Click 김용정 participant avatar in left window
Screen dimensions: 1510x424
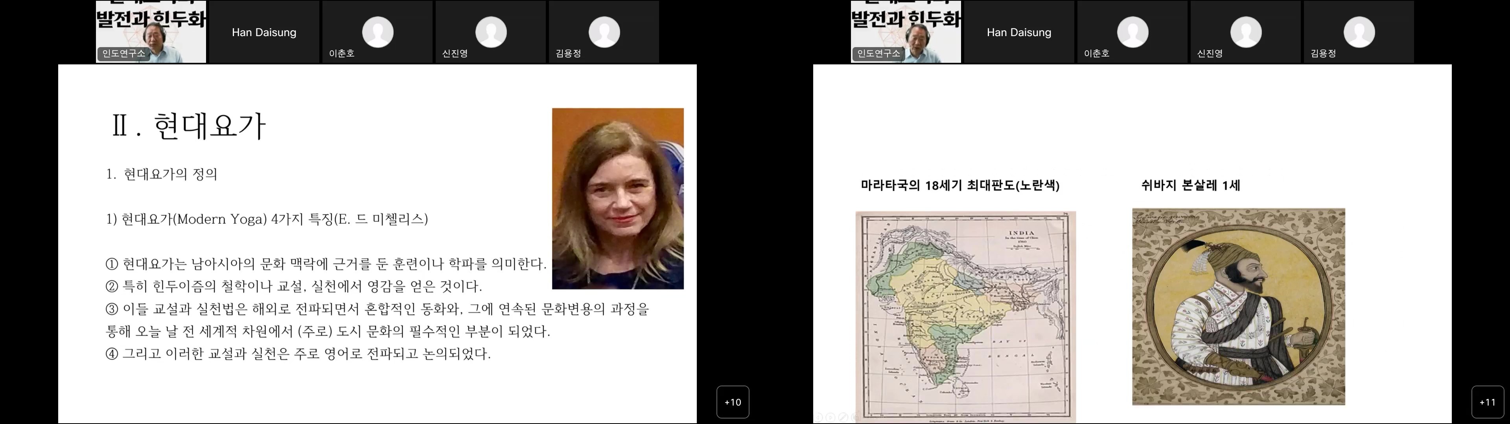point(604,32)
